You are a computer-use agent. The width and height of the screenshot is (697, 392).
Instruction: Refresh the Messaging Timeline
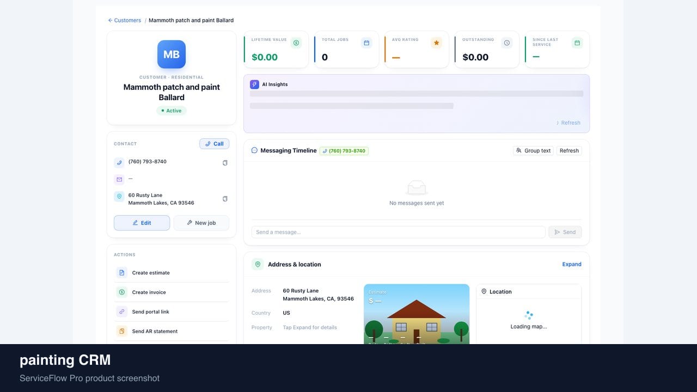pos(569,151)
